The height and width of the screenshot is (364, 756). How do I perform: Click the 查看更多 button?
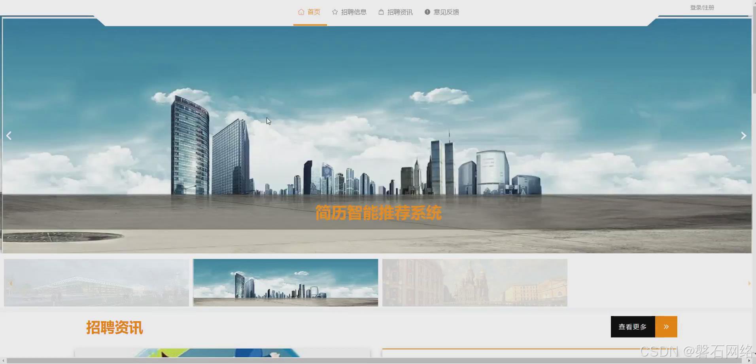click(633, 326)
